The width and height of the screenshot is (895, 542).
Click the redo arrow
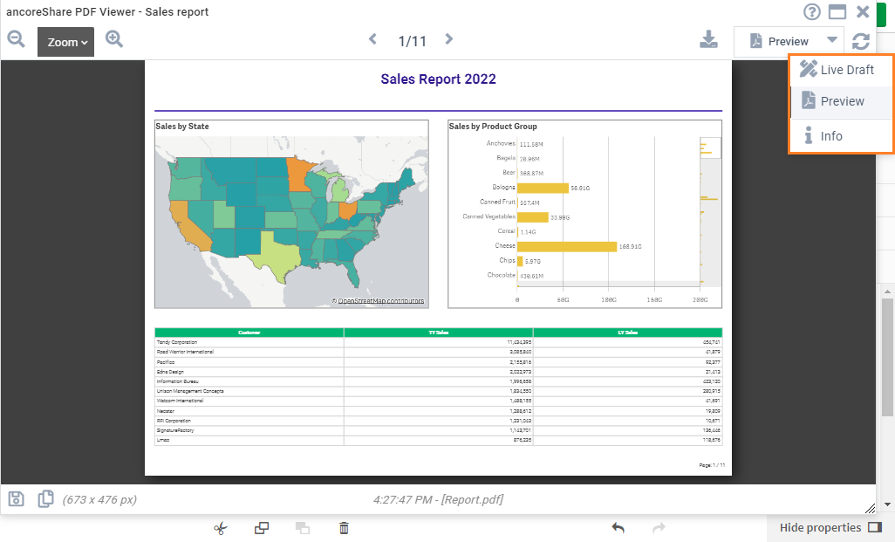659,528
